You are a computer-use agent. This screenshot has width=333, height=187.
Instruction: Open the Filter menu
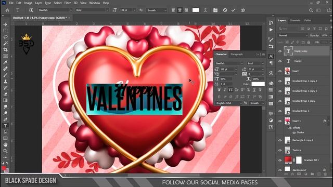point(67,3)
